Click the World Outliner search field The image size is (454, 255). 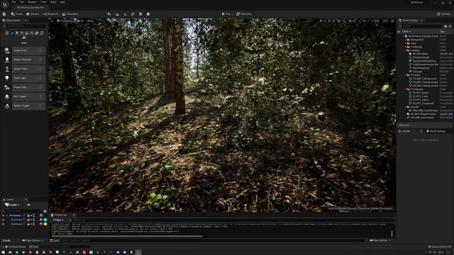coord(421,26)
